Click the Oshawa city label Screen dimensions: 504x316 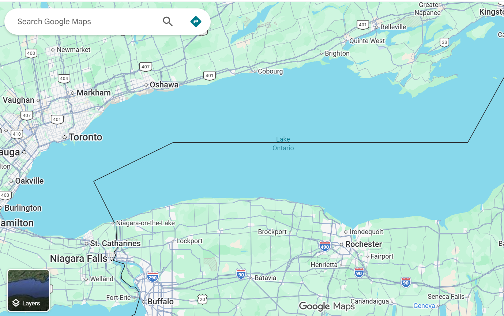point(164,84)
